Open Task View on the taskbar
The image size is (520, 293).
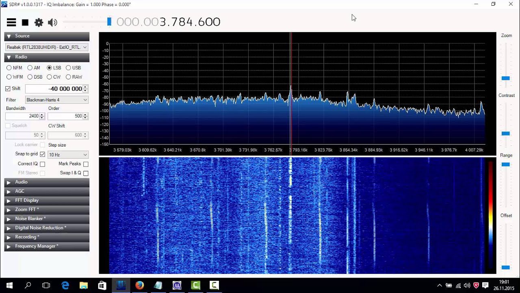point(46,285)
